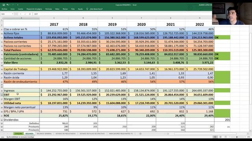This screenshot has width=252, height=141.
Task: Switch to Page Layout view icon
Action: point(220,137)
